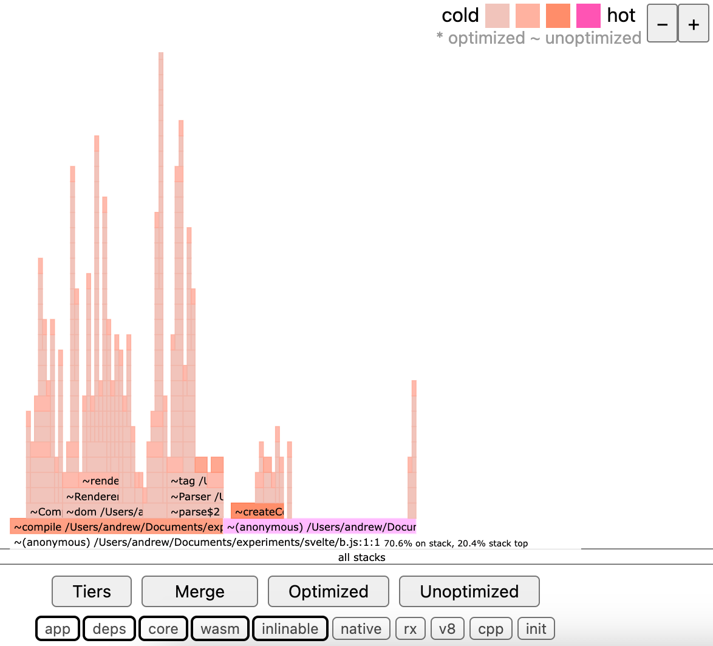Image resolution: width=713 pixels, height=646 pixels.
Task: Toggle the deps frame filter
Action: (x=109, y=628)
